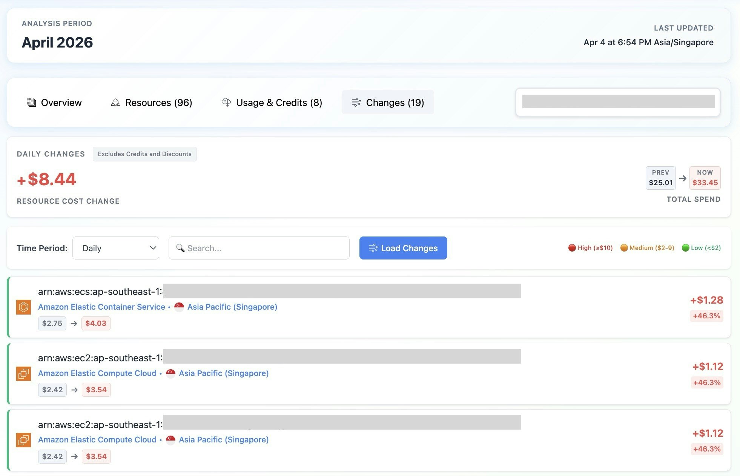Open the Time Period Daily dropdown

(115, 248)
